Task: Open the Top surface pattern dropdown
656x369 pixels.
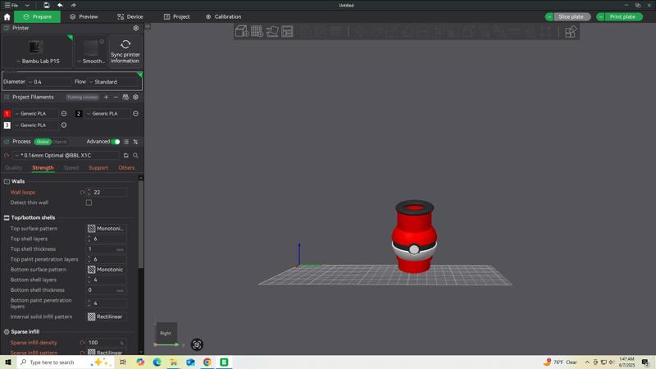Action: (107, 229)
